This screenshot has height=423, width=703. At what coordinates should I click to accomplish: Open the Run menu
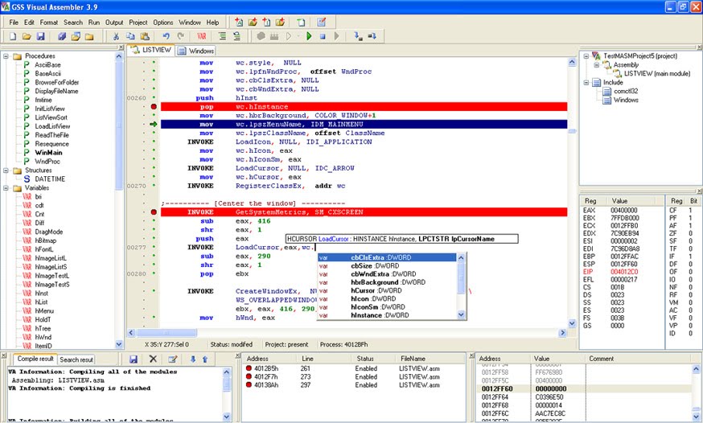[93, 23]
